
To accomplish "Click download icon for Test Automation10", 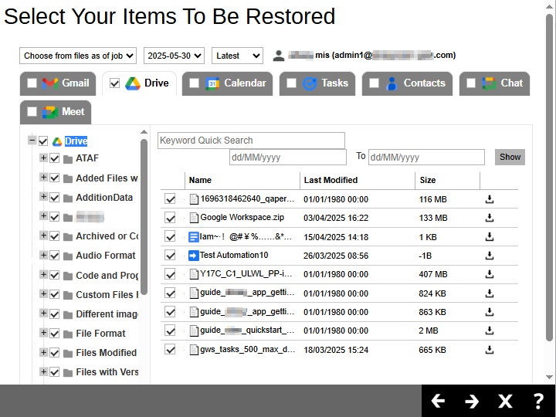I will (x=489, y=256).
